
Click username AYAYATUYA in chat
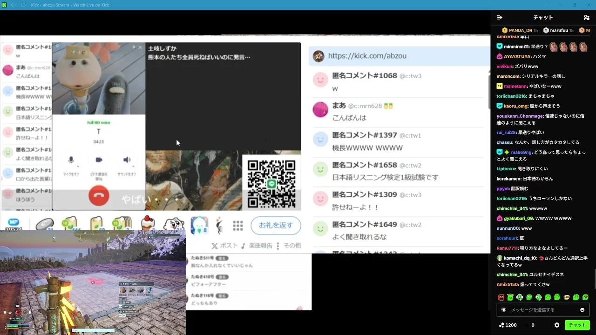pos(517,57)
